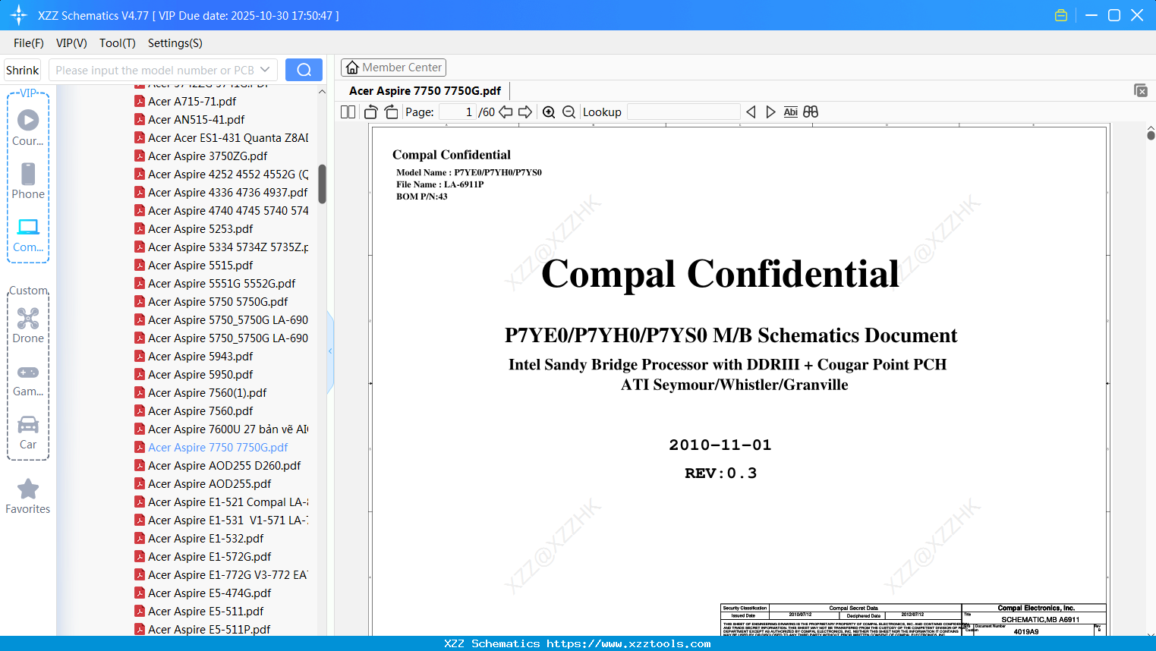Select the Acer Aspire 7750 7750G.pdf tab
Viewport: 1156px width, 651px height.
[425, 91]
